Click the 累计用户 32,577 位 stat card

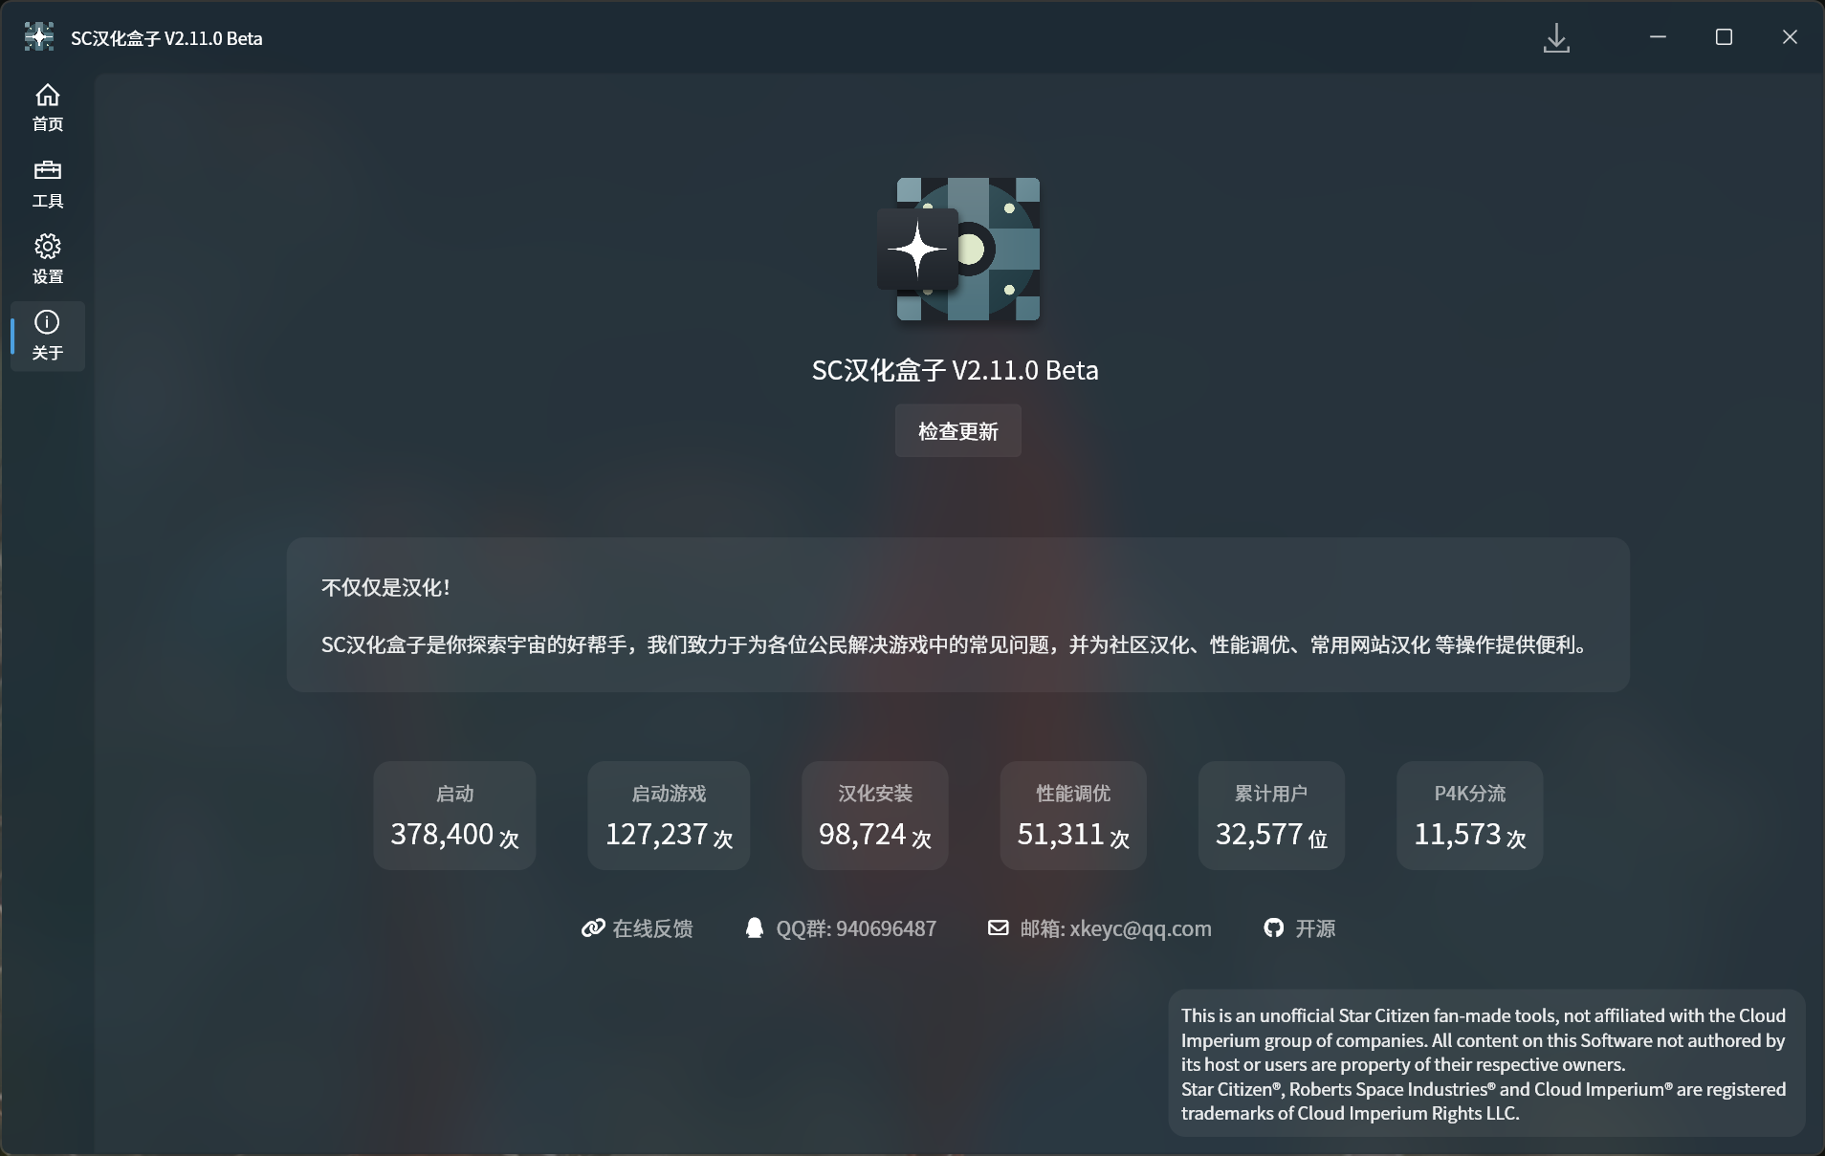coord(1271,816)
